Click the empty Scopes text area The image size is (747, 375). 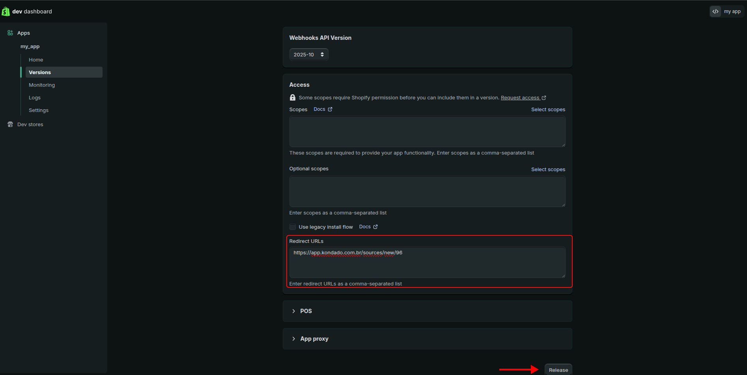tap(427, 131)
